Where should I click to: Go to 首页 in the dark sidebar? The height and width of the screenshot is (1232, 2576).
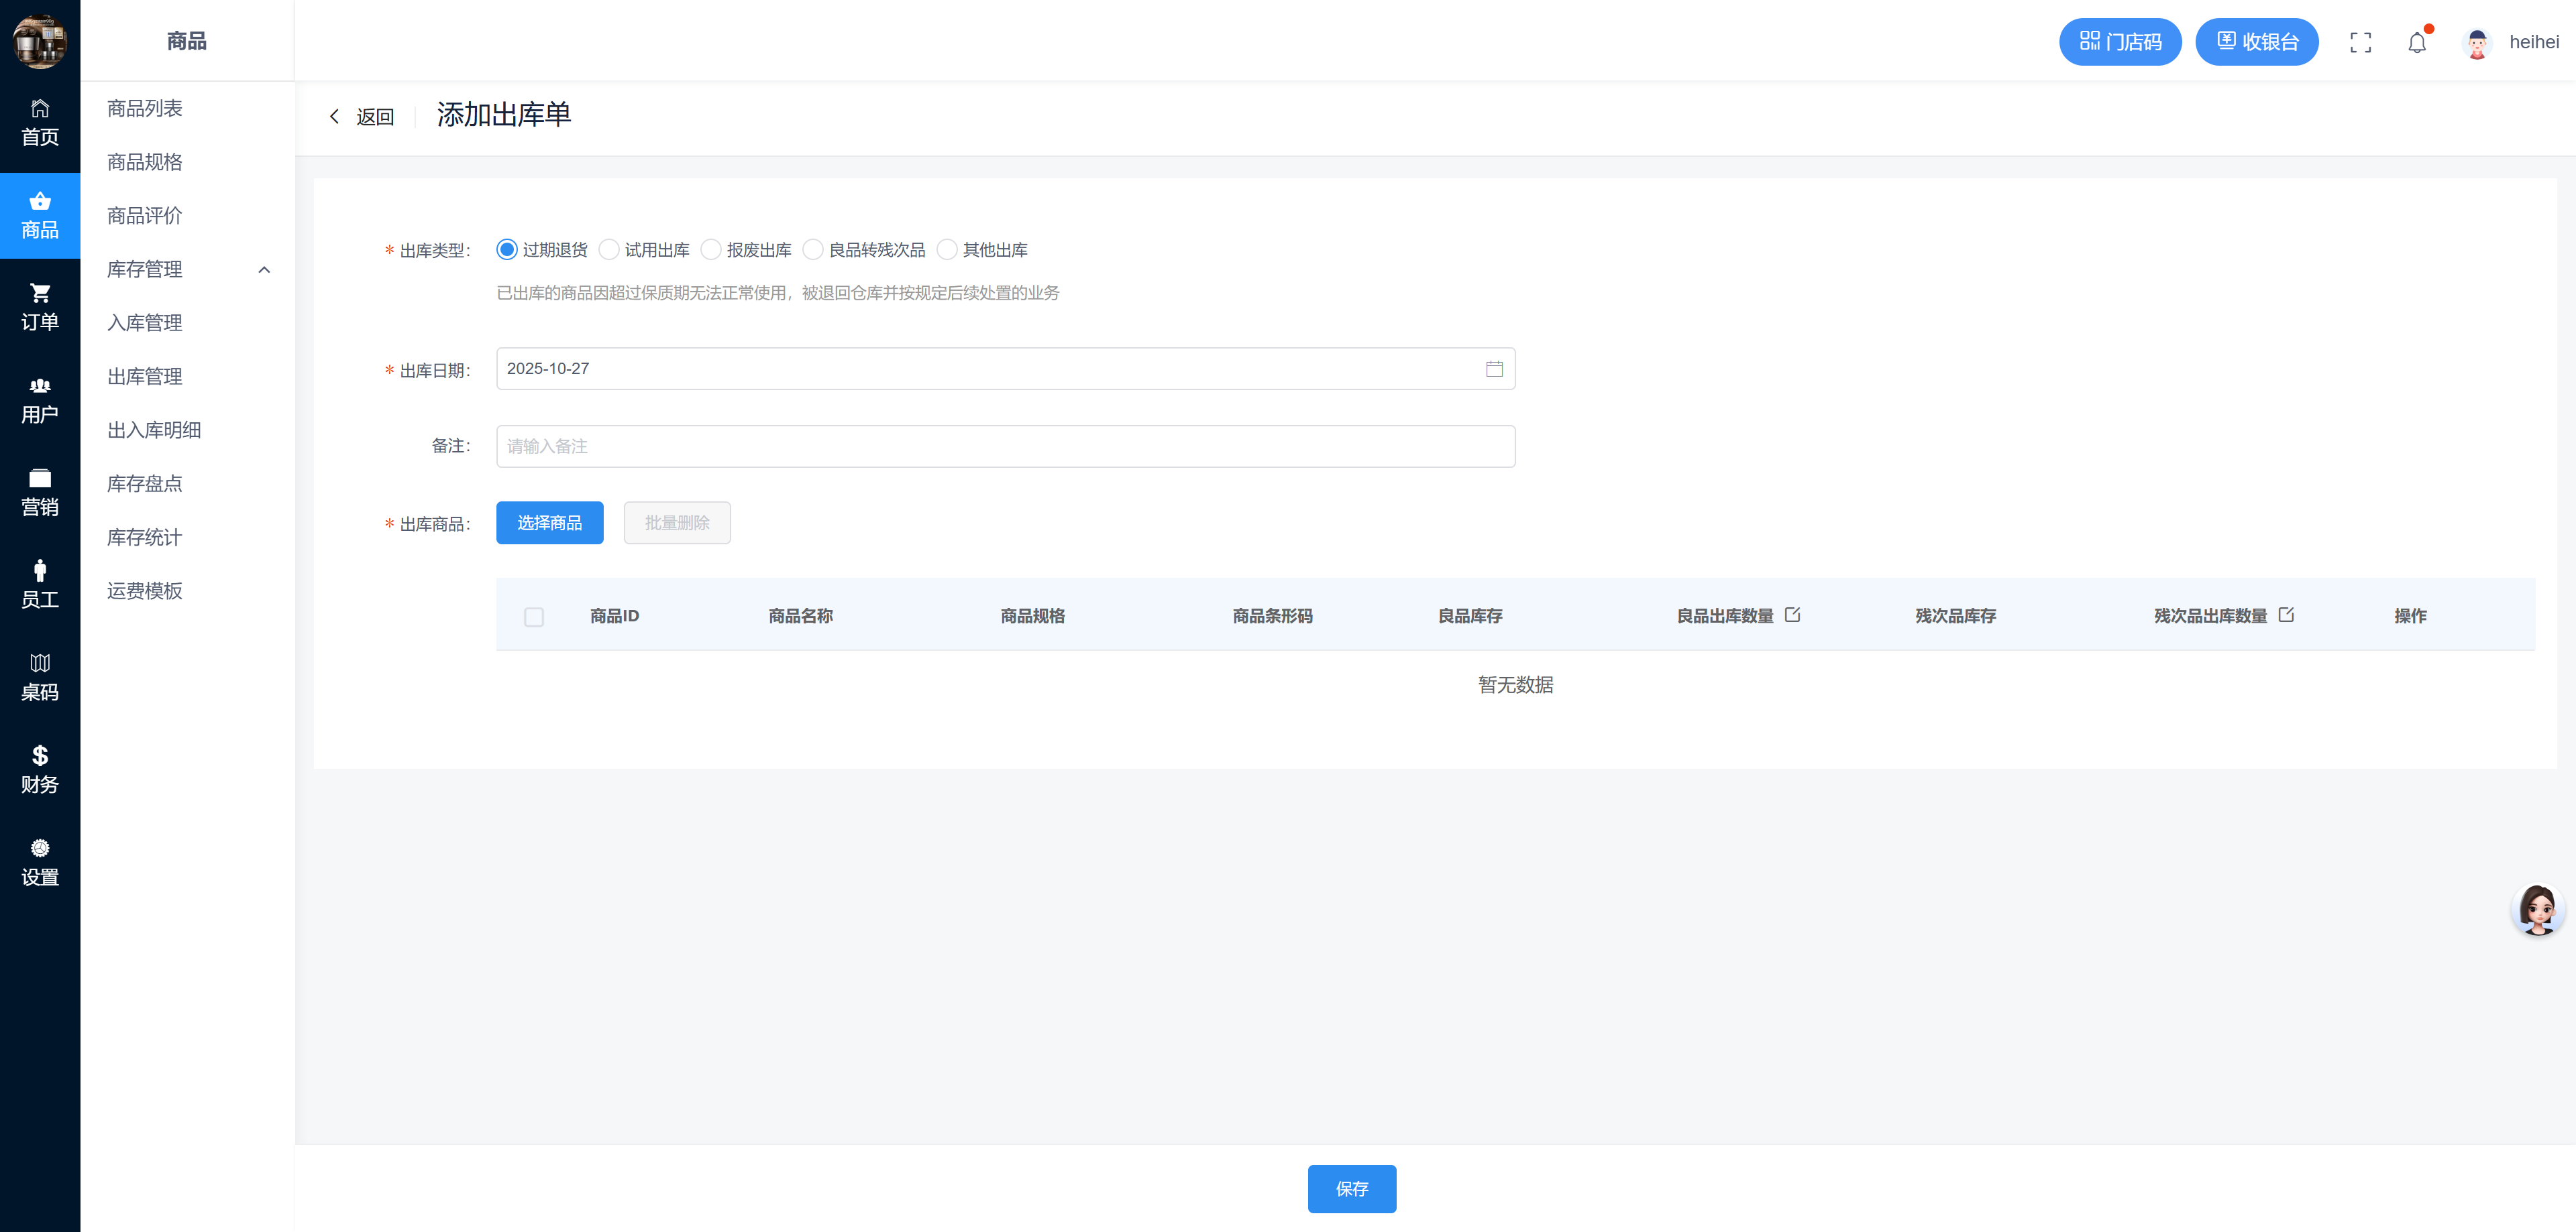click(40, 123)
